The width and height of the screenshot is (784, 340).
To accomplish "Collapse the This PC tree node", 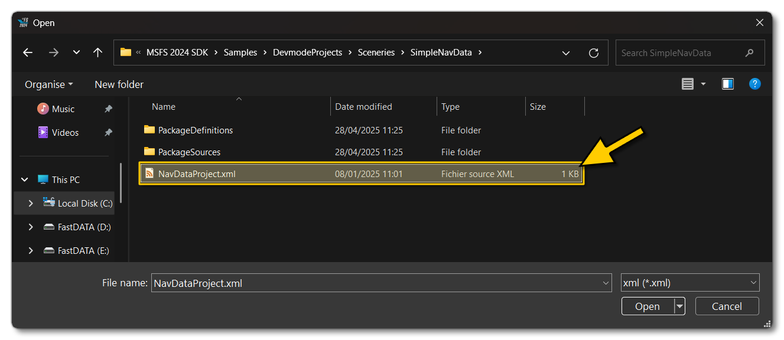I will tap(24, 179).
